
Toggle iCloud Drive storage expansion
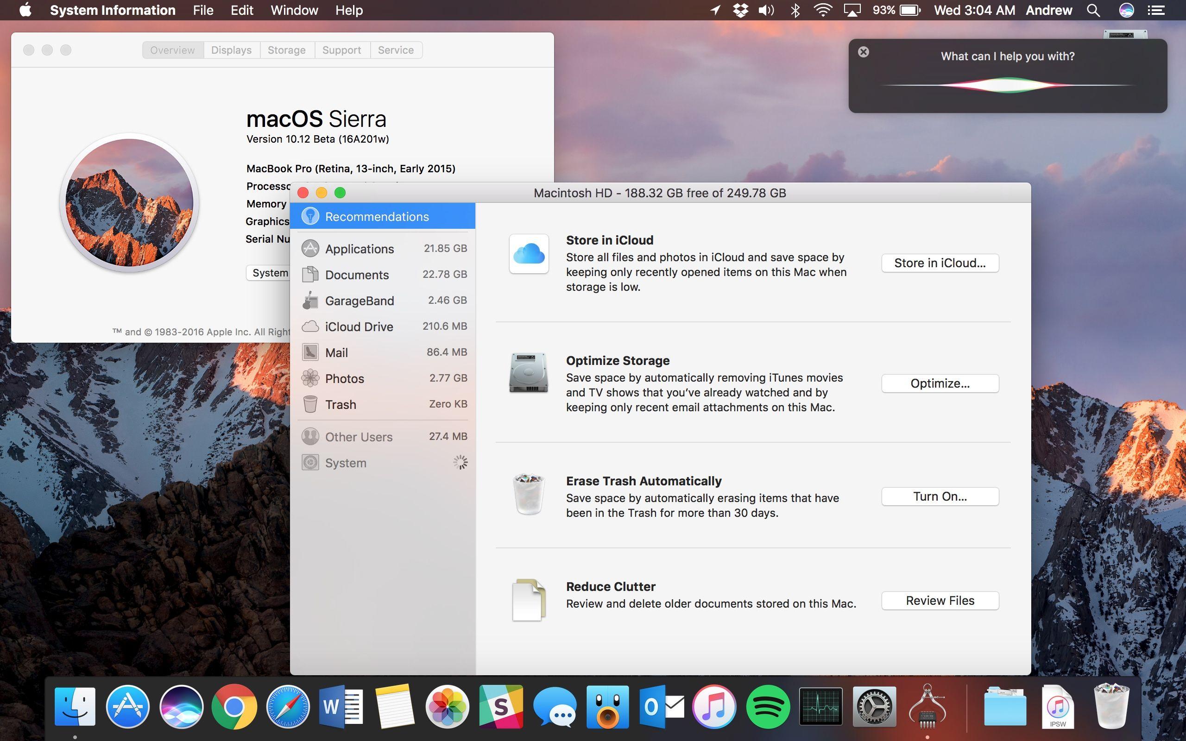(x=360, y=325)
